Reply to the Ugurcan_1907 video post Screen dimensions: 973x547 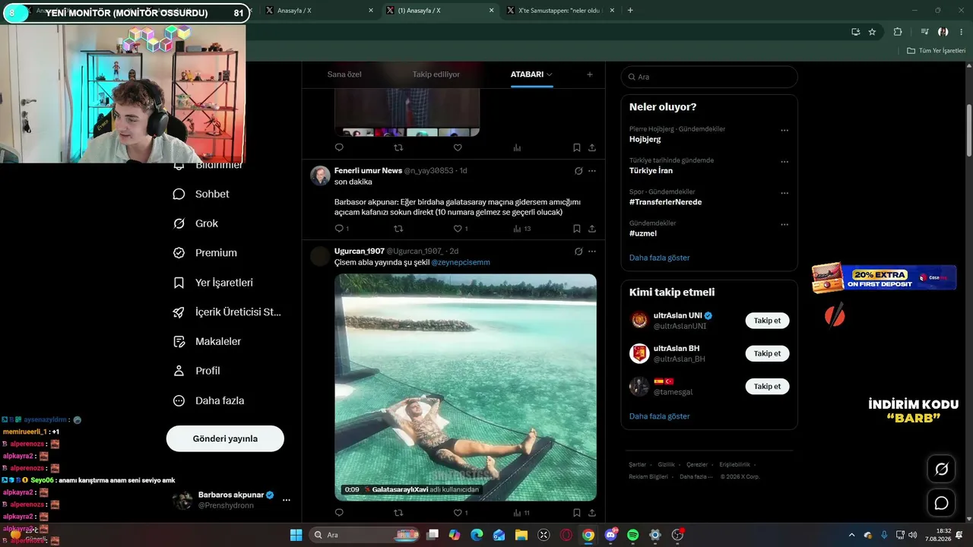[x=339, y=513]
